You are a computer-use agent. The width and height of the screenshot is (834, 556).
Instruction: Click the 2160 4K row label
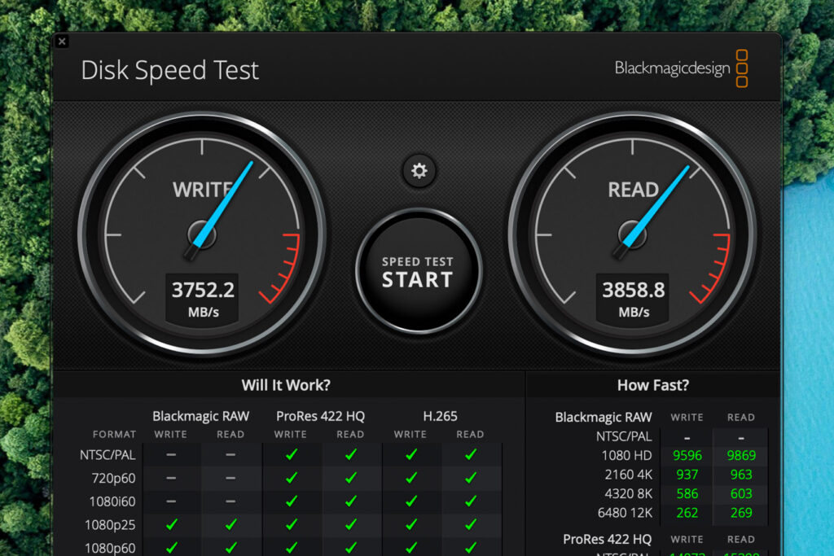tap(628, 475)
